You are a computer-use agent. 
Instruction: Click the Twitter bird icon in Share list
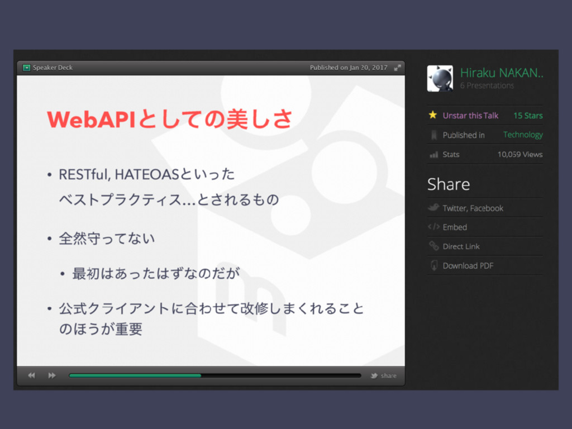[433, 208]
